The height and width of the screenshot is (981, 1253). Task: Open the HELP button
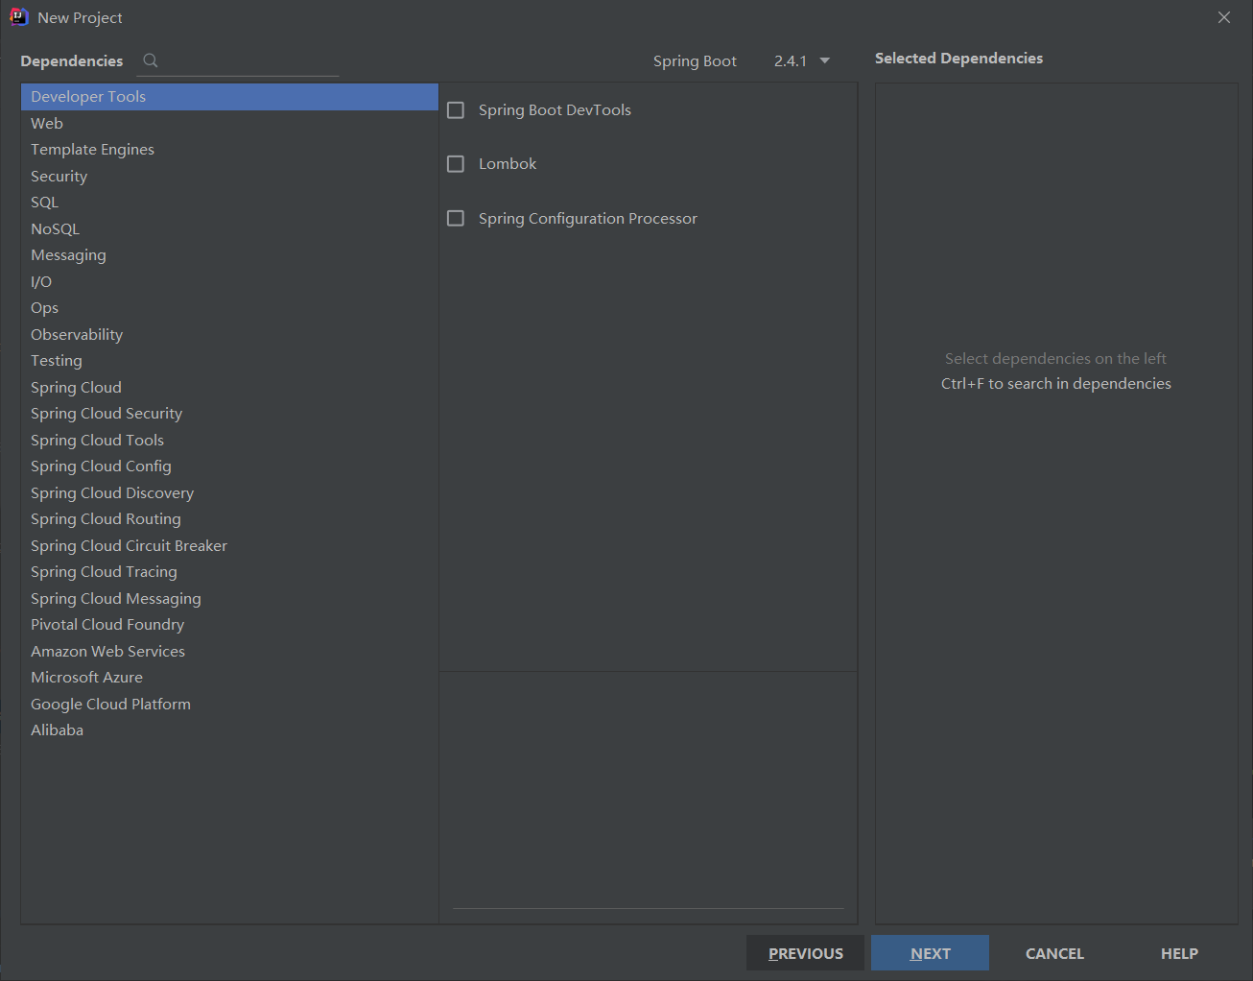pyautogui.click(x=1179, y=953)
